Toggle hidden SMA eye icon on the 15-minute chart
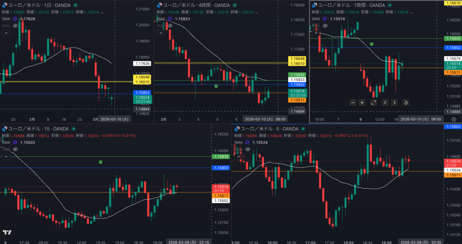Viewport: 462px width, 244px height. pos(15,149)
